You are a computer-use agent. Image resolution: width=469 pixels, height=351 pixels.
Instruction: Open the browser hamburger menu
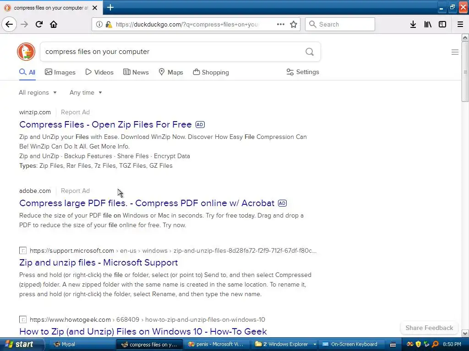(x=460, y=24)
